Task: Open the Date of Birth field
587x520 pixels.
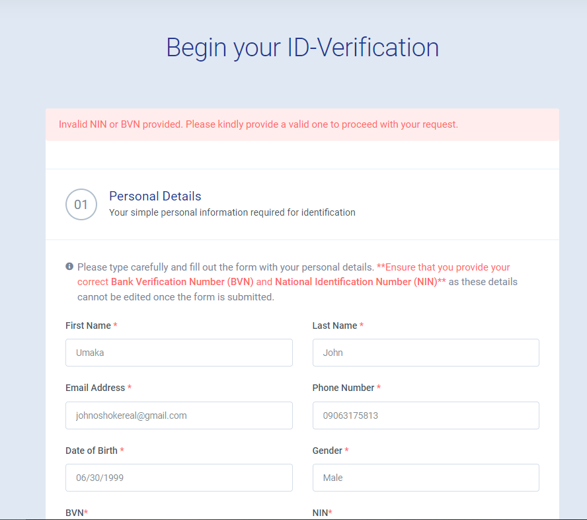Action: click(x=178, y=478)
